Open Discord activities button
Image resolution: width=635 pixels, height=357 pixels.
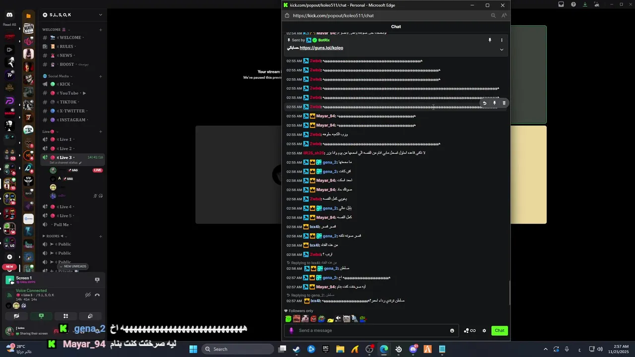pos(65,316)
